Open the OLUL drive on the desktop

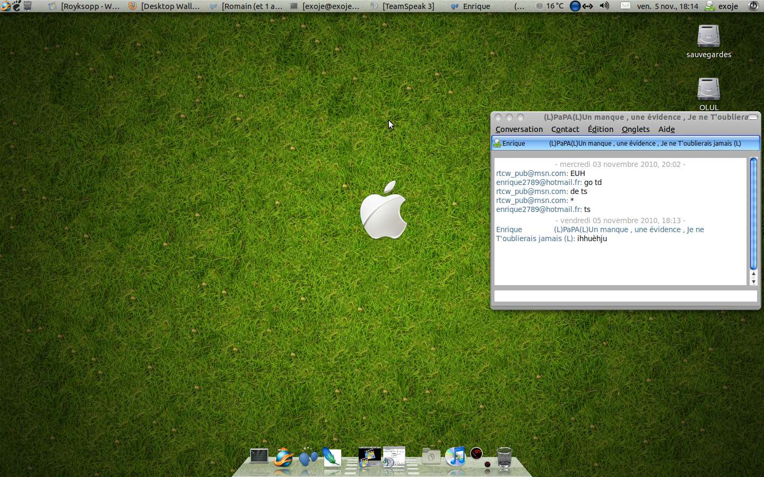[708, 94]
